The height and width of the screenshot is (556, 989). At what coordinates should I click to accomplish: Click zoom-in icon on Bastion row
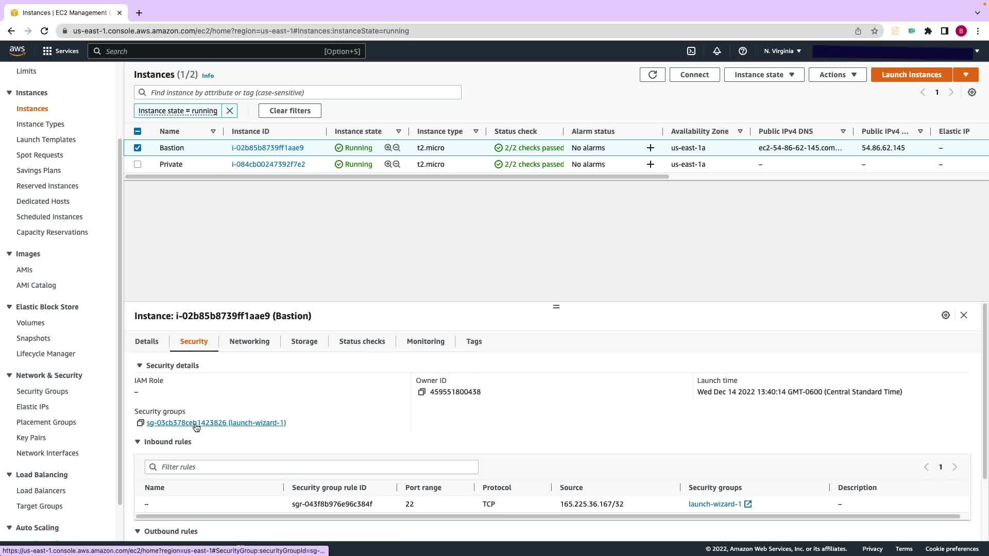point(388,148)
